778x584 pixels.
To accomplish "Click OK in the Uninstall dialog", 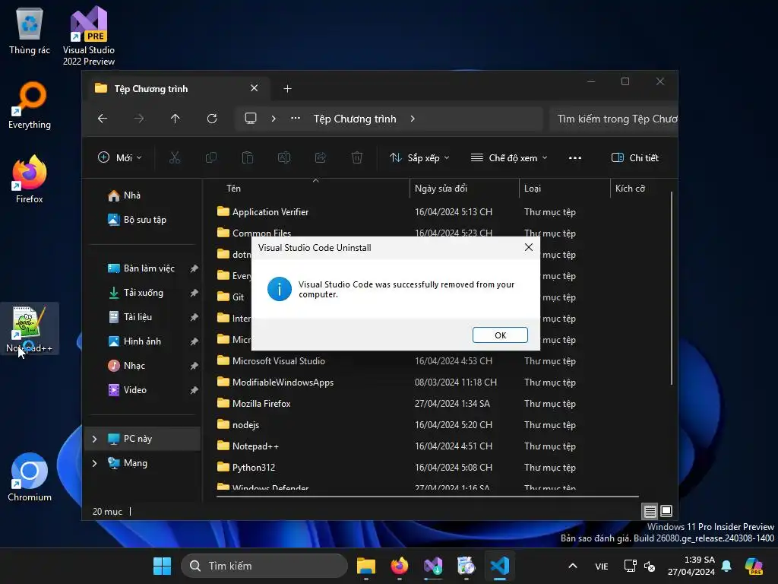I will [500, 335].
